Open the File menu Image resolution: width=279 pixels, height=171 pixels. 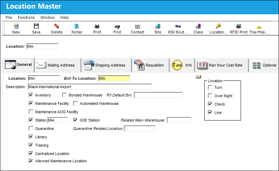point(9,17)
